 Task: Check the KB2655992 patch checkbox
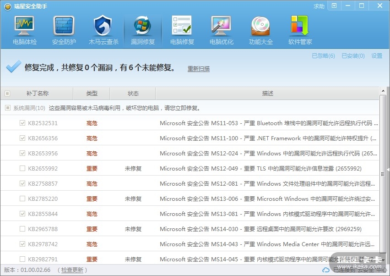22,168
